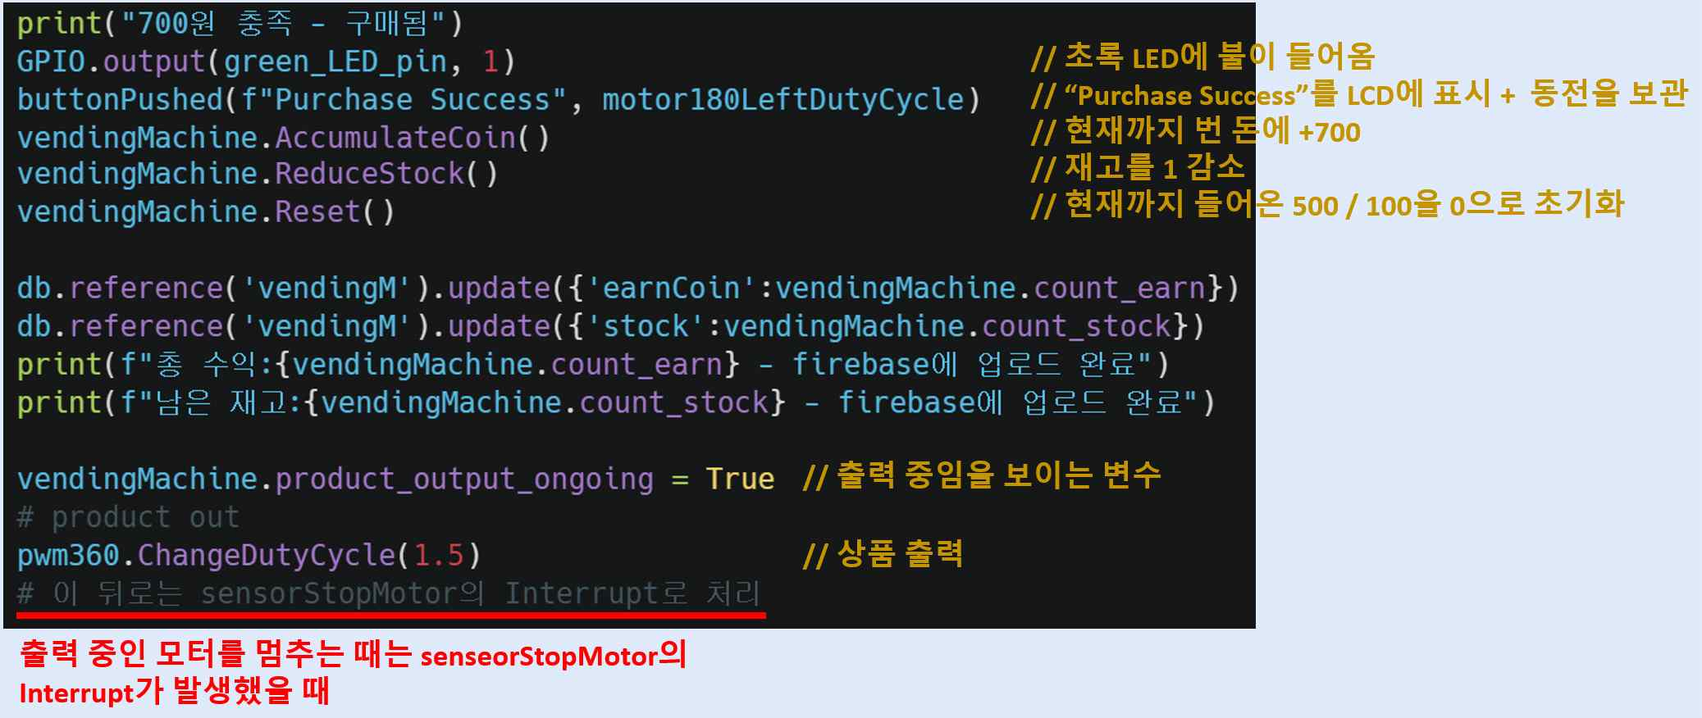Click product_output_ongoing = True line
Image resolution: width=1702 pixels, height=718 pixels.
(x=395, y=479)
